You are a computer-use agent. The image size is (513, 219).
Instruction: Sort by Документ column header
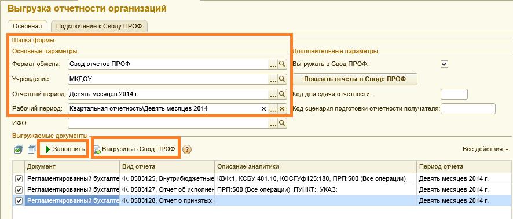(72, 167)
